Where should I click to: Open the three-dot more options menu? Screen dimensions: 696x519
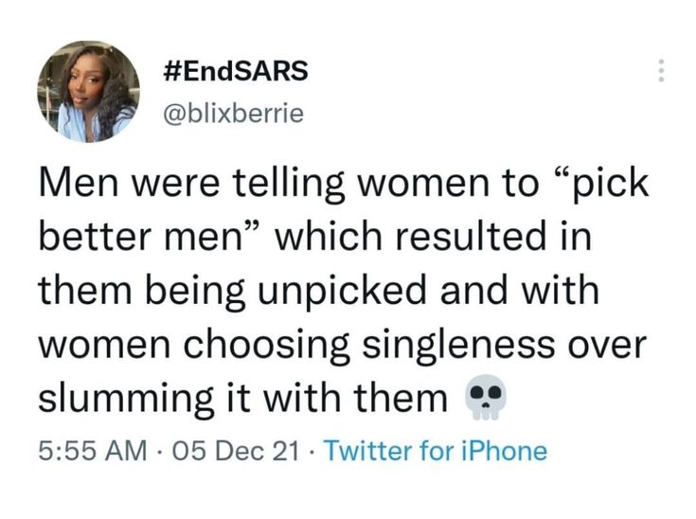point(661,70)
